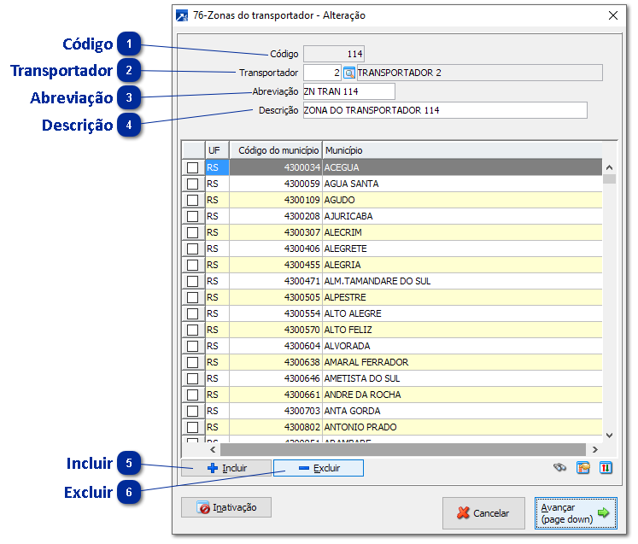Screen dimensions: 638x544
Task: Click the grid export icon next to the binoculars
Action: tap(583, 468)
